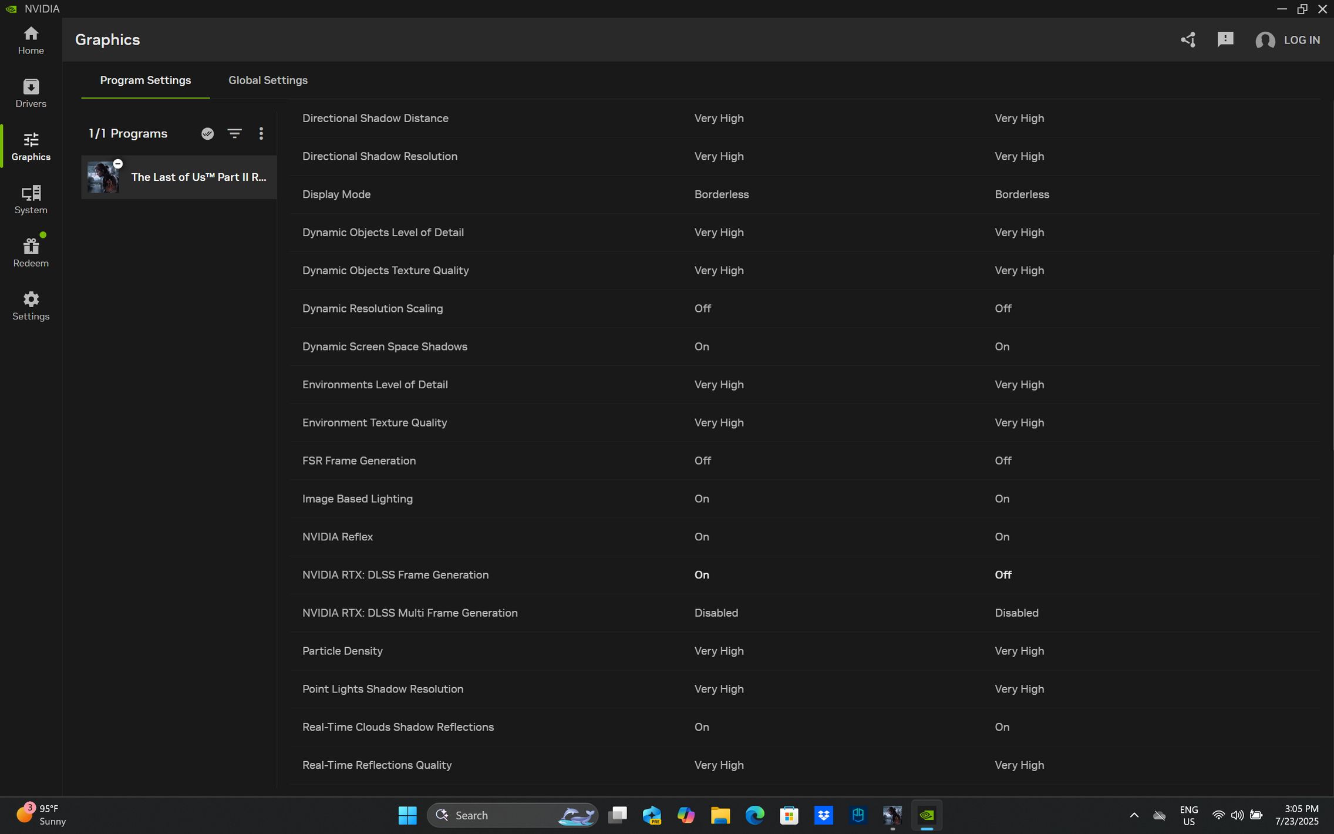Open the Wi-Fi network tray icon
The image size is (1334, 834).
coord(1218,815)
